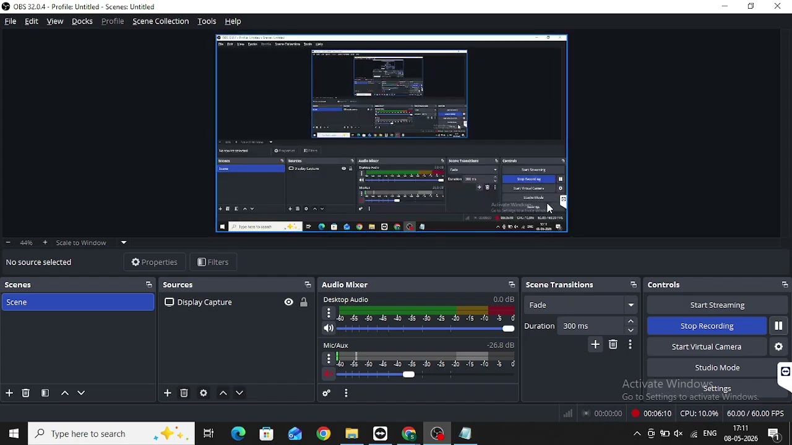Add a new scene with the plus icon
The width and height of the screenshot is (792, 445).
[x=9, y=393]
